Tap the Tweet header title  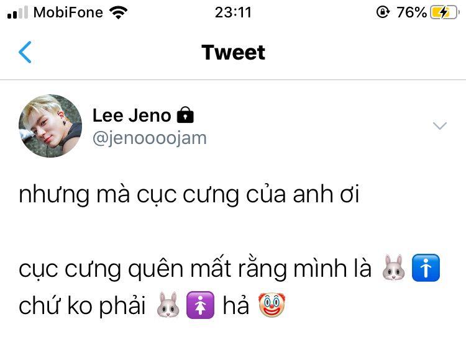pos(233,52)
